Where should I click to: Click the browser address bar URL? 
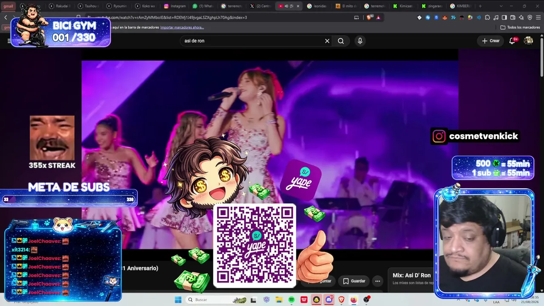(x=171, y=17)
